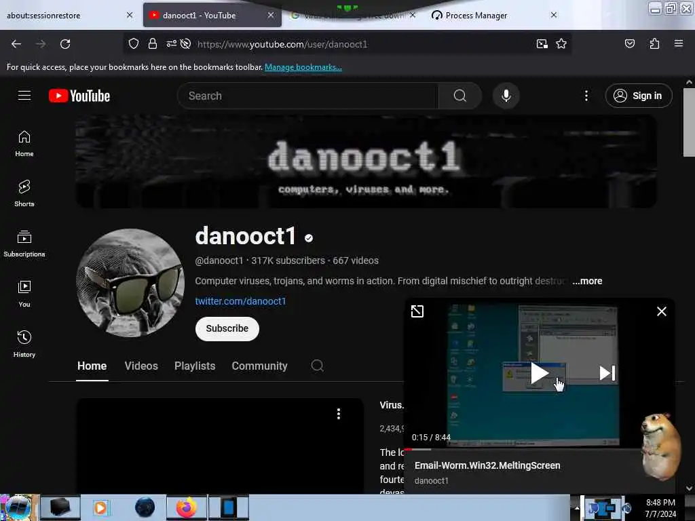Click the danooct1 channel avatar
The width and height of the screenshot is (695, 521).
(130, 283)
